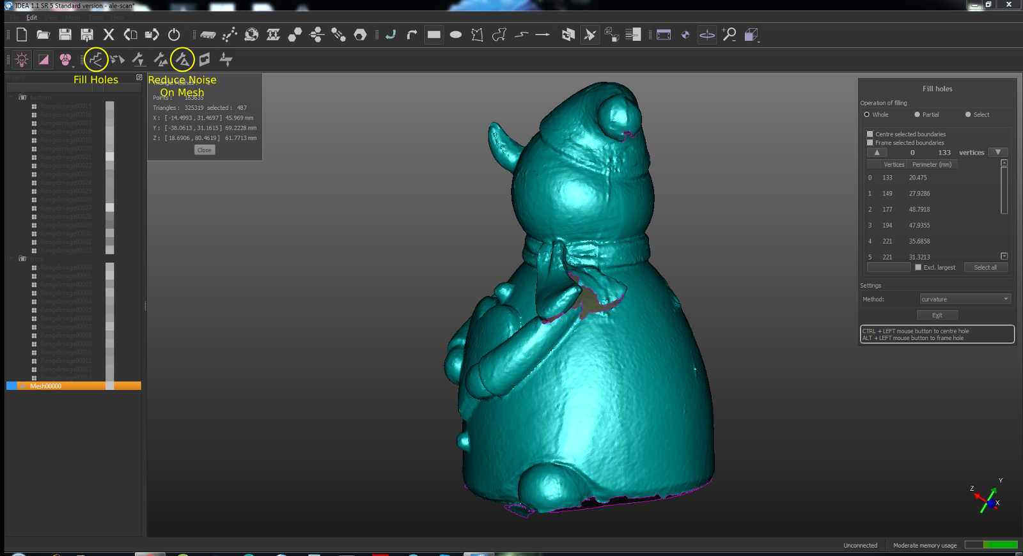Open the Edit menu
This screenshot has height=556, width=1023.
pos(31,18)
